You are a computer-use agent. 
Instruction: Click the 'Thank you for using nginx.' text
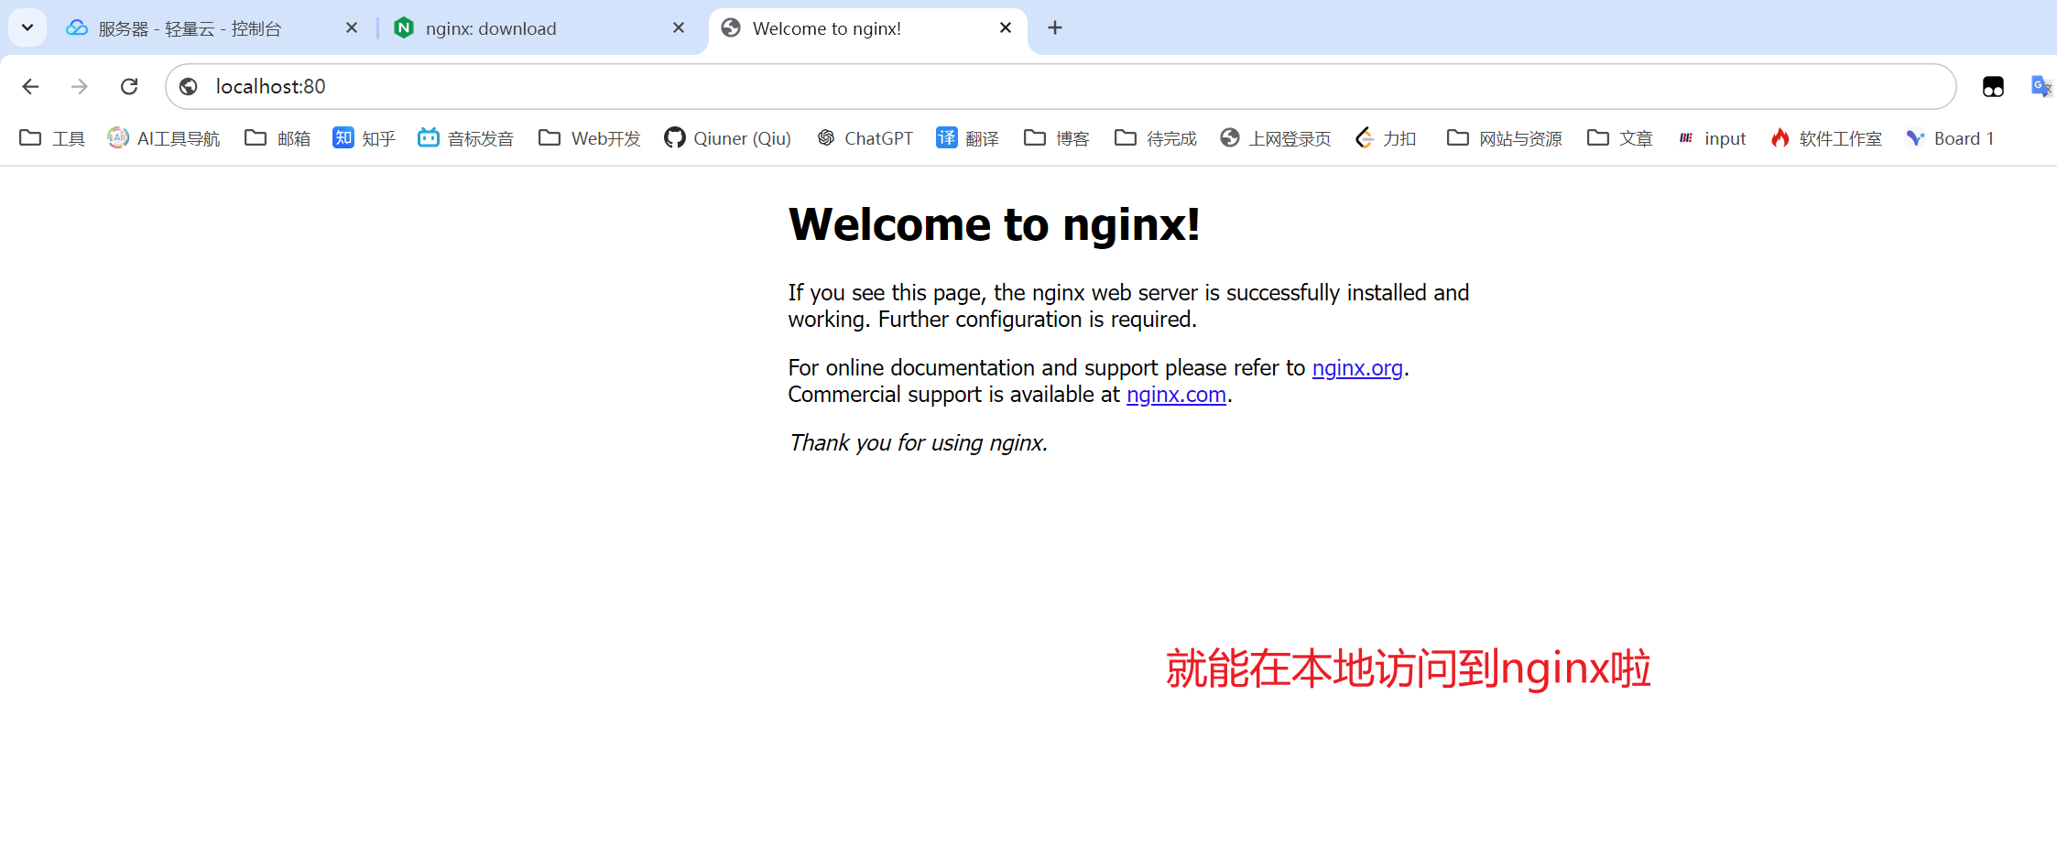pos(918,443)
